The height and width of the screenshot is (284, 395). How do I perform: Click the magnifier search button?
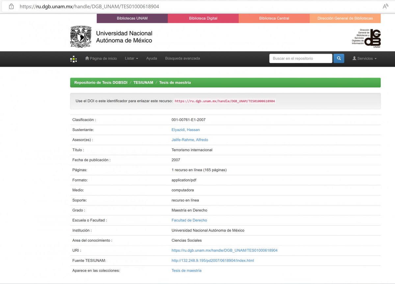(339, 58)
